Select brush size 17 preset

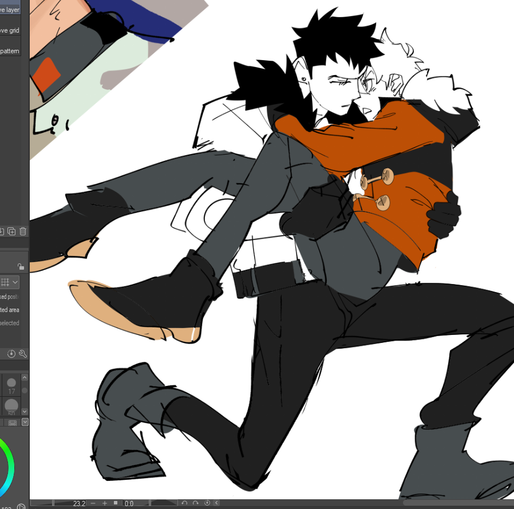11,386
